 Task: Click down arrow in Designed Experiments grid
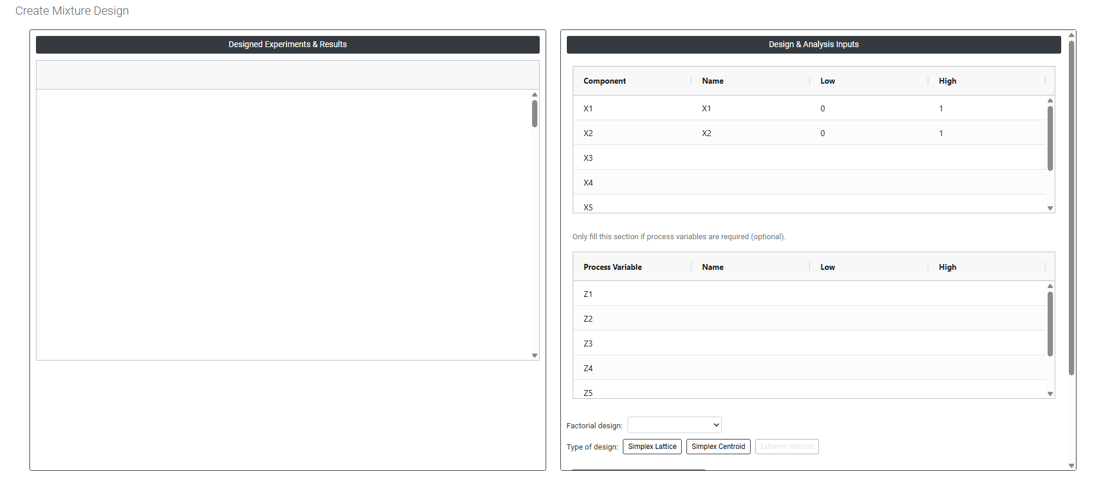(x=534, y=355)
